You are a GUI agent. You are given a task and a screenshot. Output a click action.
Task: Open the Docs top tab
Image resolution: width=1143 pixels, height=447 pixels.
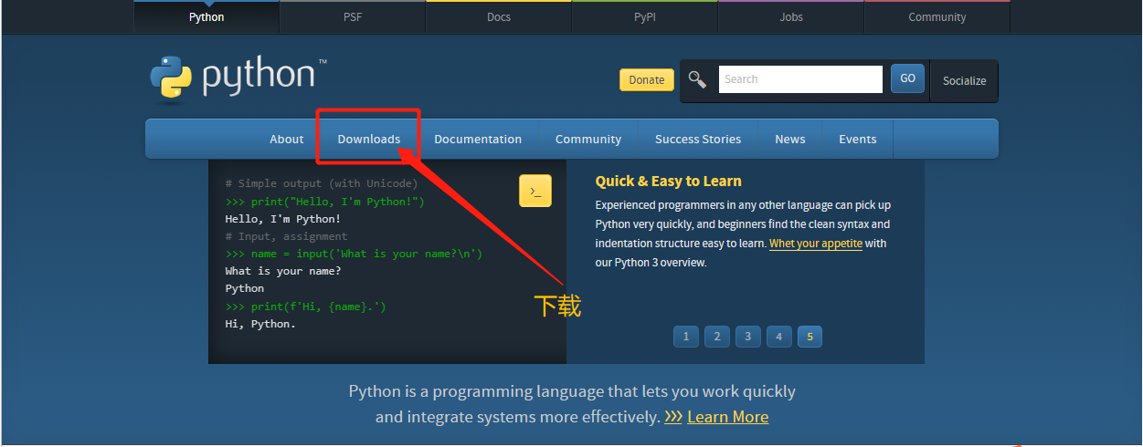[x=499, y=16]
